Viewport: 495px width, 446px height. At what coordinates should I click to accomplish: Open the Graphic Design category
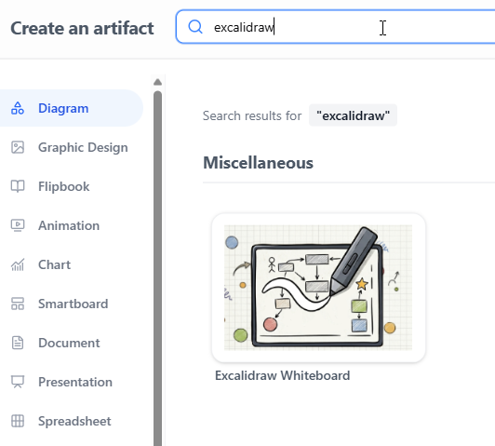72,147
